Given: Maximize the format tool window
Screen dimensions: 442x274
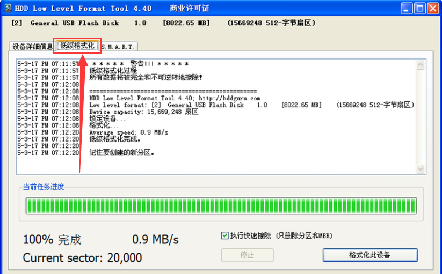Looking at the screenshot, I should click(421, 8).
